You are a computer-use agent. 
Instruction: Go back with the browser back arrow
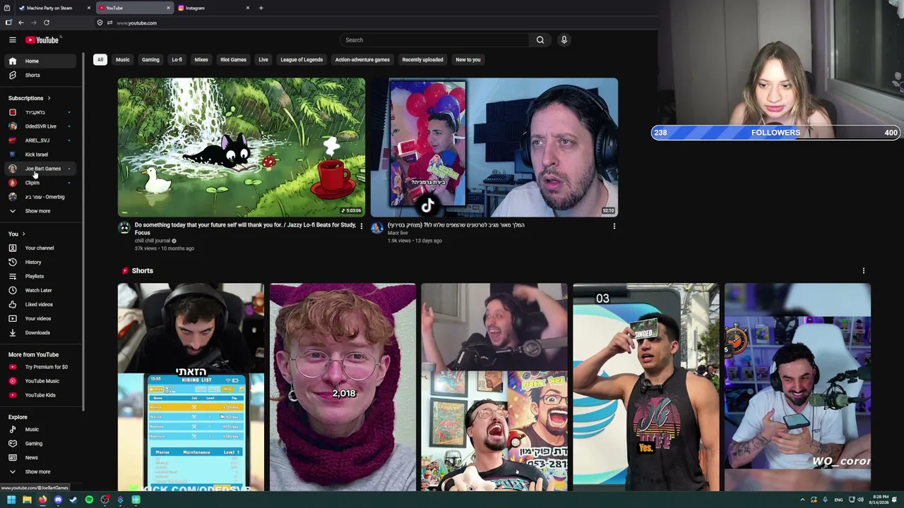21,23
